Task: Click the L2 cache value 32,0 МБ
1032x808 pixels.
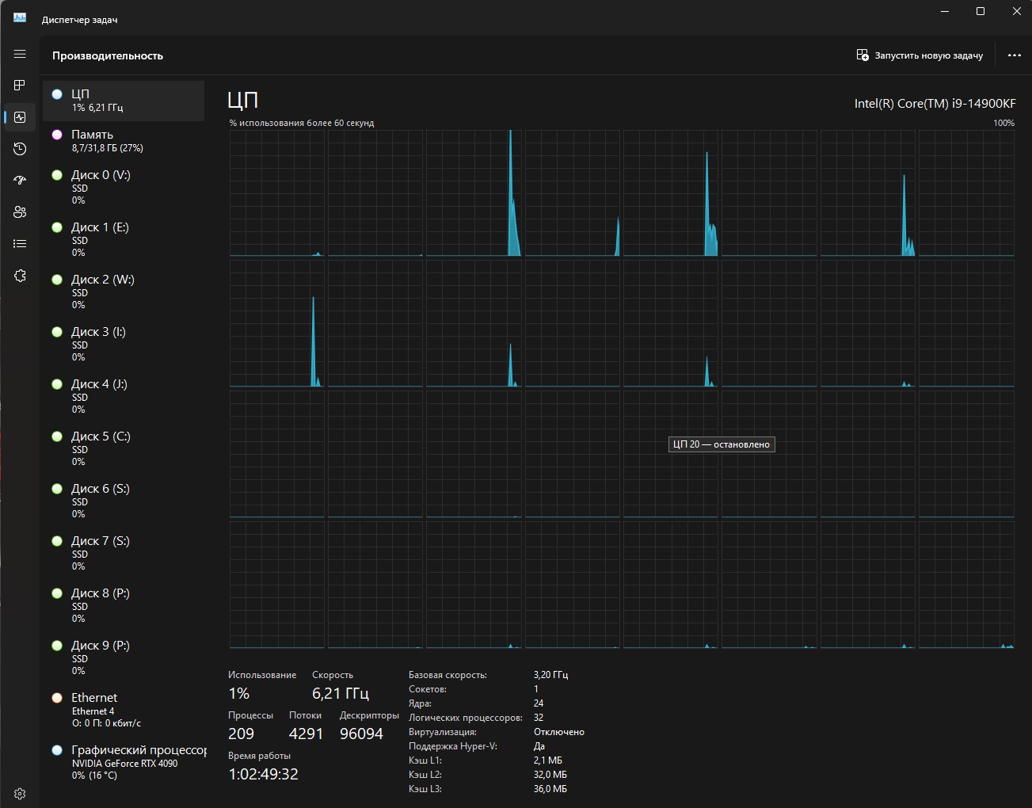Action: tap(550, 775)
